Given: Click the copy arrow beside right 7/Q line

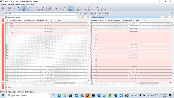Looking at the screenshot, I should pos(92,68).
